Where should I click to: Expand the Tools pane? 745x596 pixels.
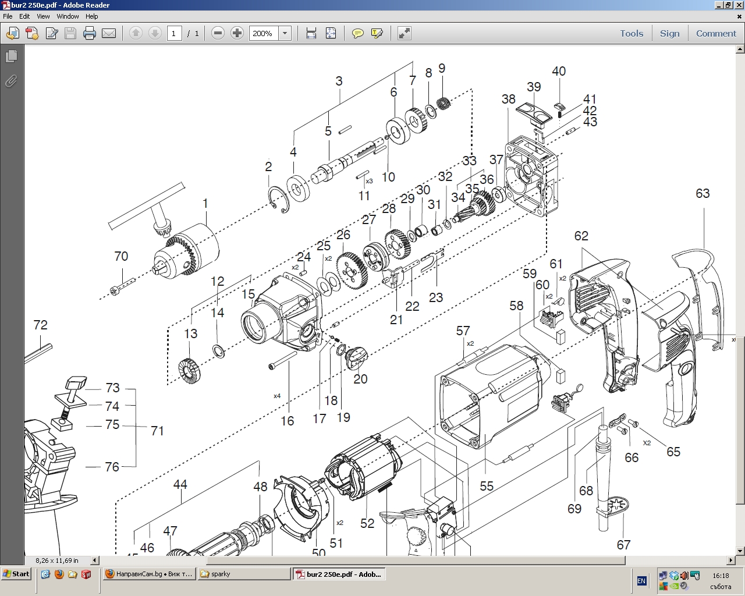pyautogui.click(x=632, y=33)
